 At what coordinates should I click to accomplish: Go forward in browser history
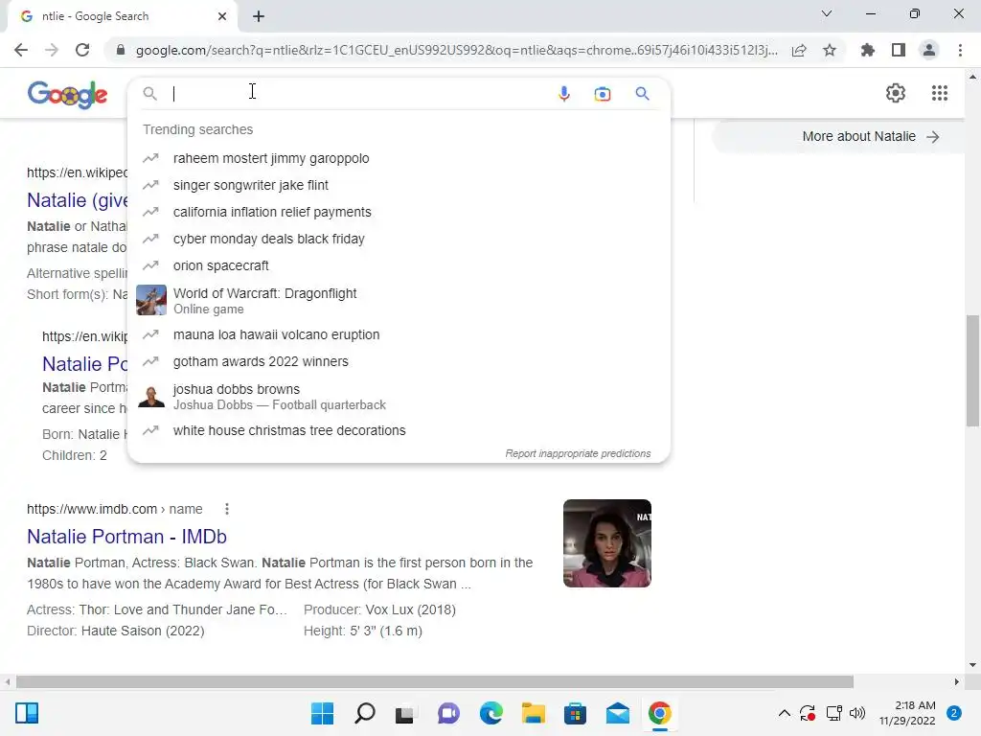click(52, 50)
